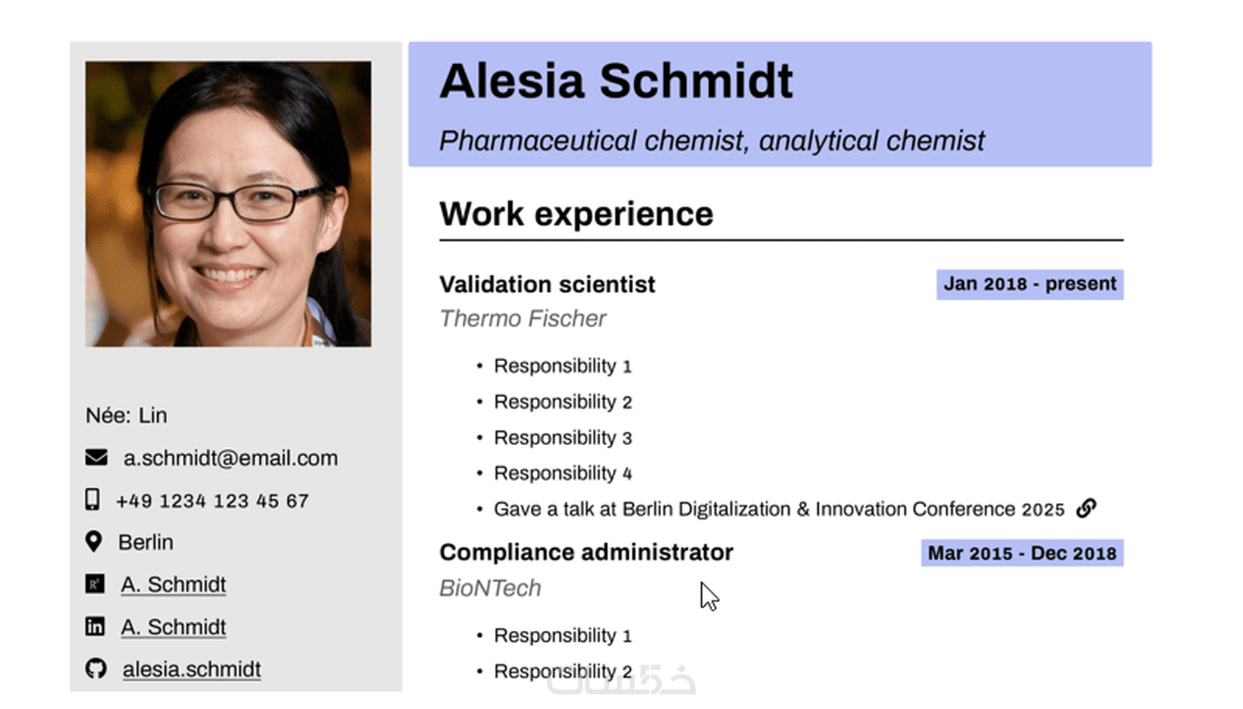The width and height of the screenshot is (1243, 709).
Task: Open the conference talk link icon
Action: 1087,508
